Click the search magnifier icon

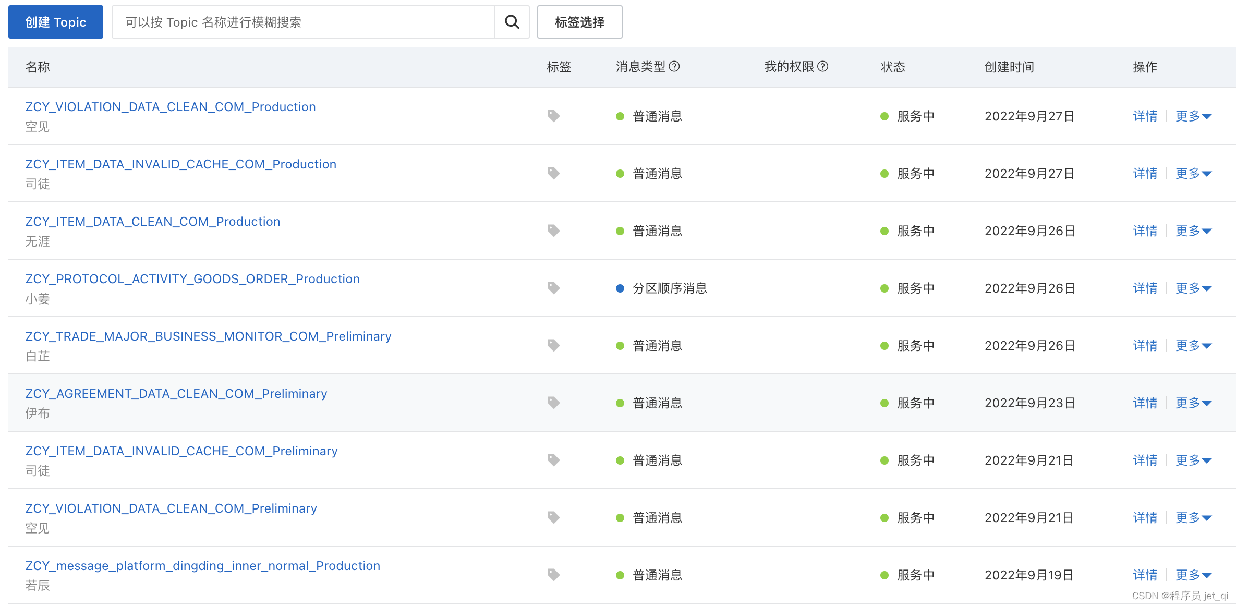point(512,22)
